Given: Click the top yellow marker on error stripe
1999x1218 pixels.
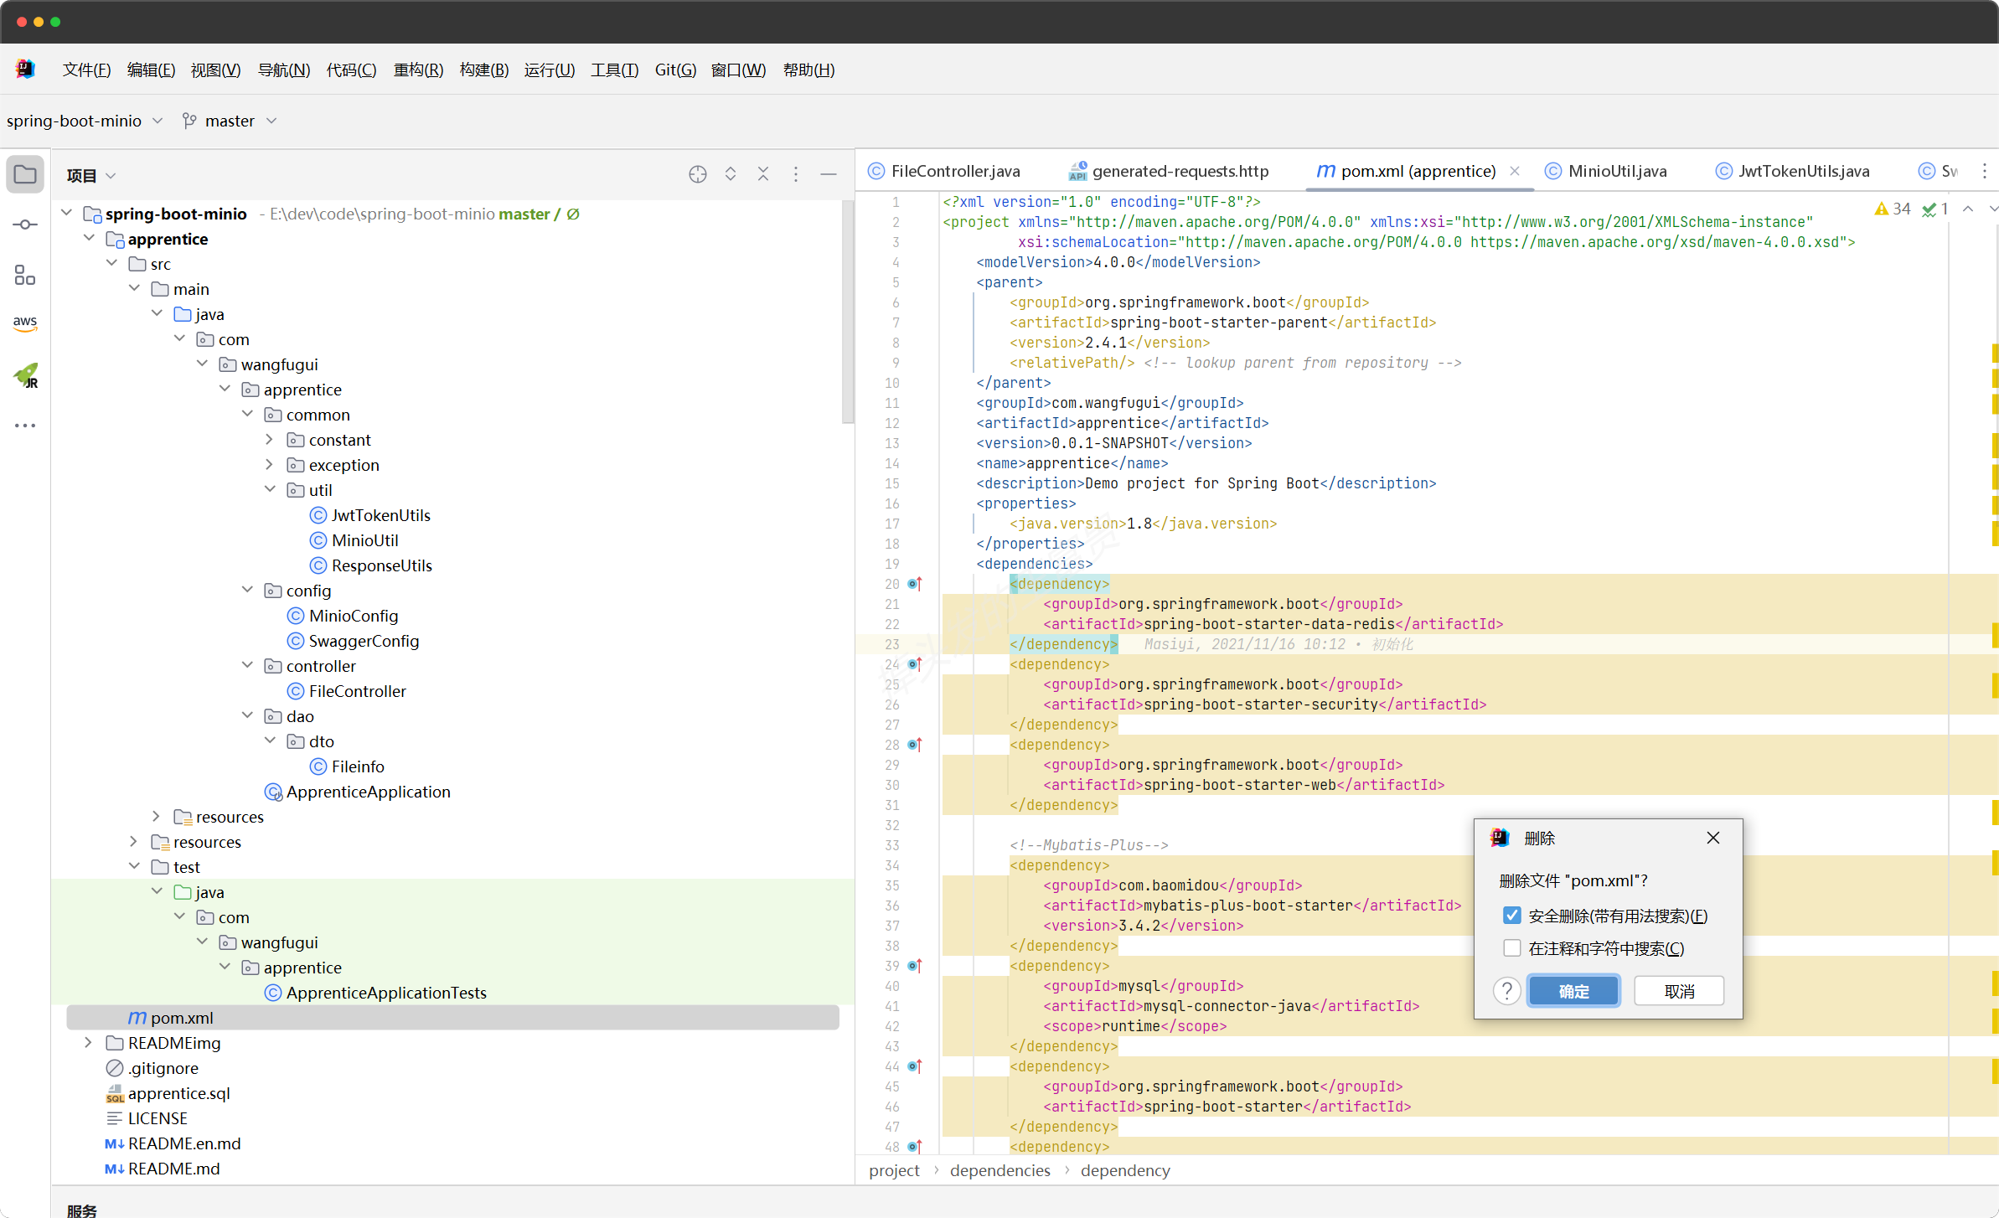Looking at the screenshot, I should pos(1995,353).
